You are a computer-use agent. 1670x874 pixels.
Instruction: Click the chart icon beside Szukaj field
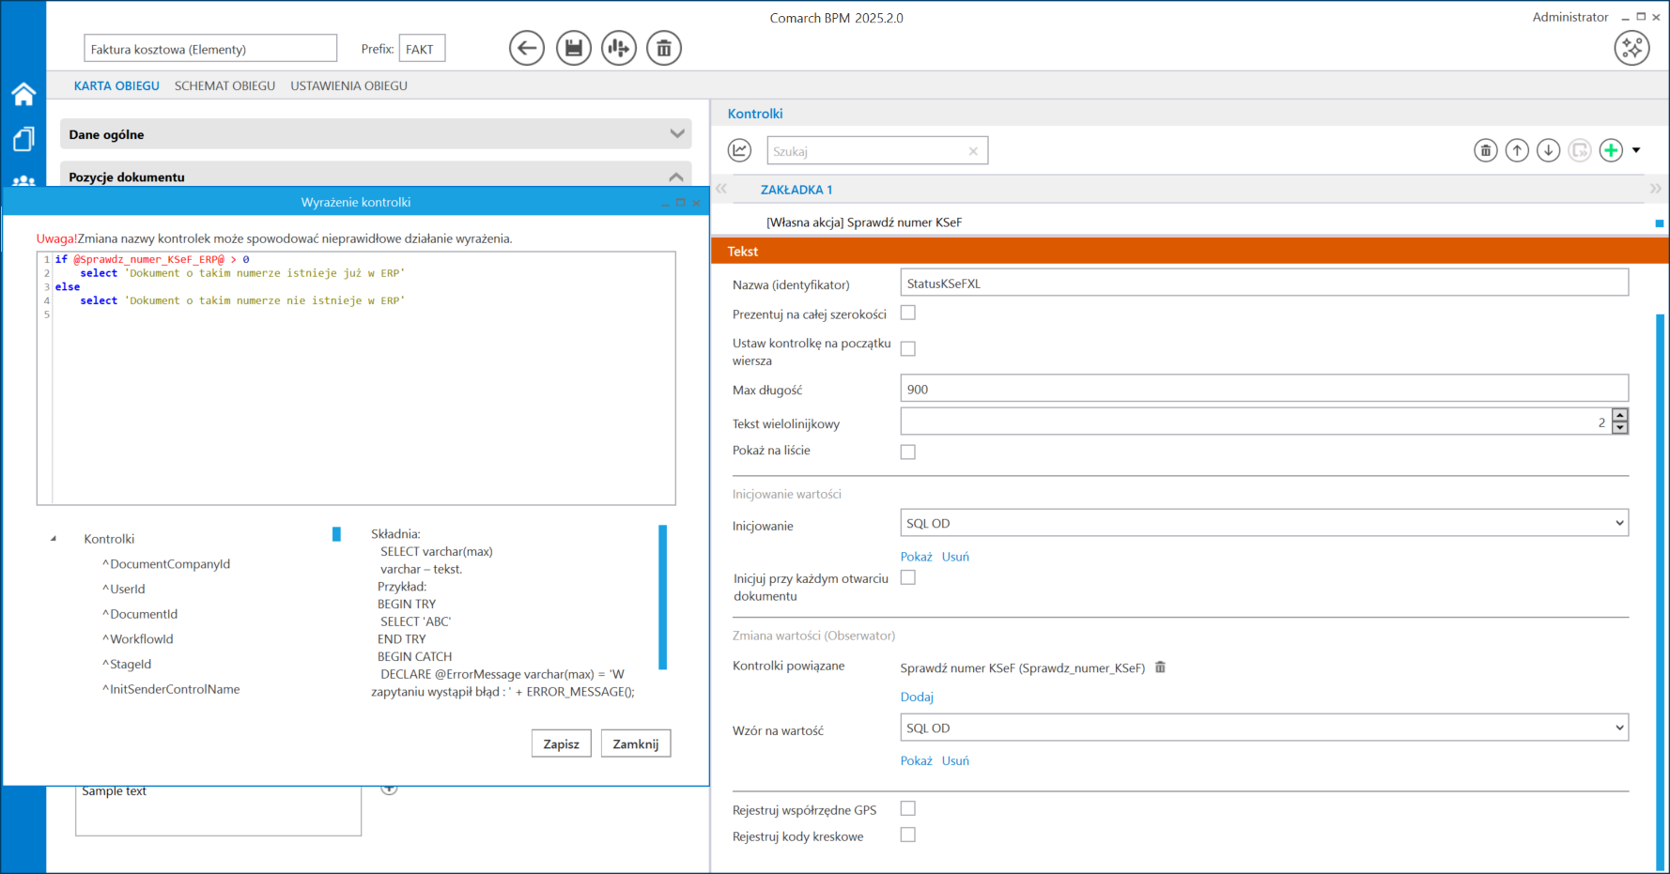pos(739,150)
